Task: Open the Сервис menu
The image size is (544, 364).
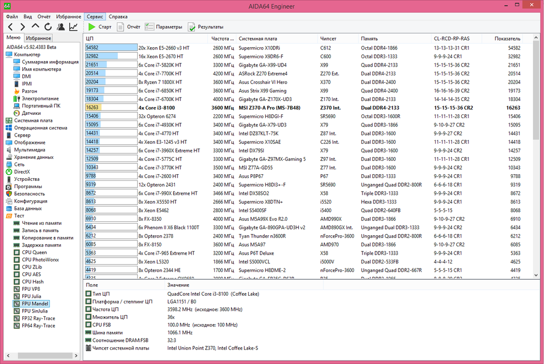Action: 94,17
